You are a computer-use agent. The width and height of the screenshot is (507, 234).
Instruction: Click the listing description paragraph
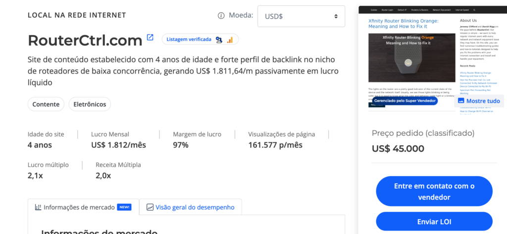[183, 71]
